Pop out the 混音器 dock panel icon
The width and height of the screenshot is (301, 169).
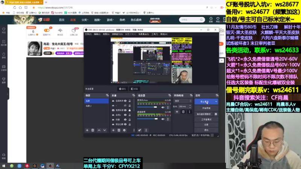click(x=170, y=95)
